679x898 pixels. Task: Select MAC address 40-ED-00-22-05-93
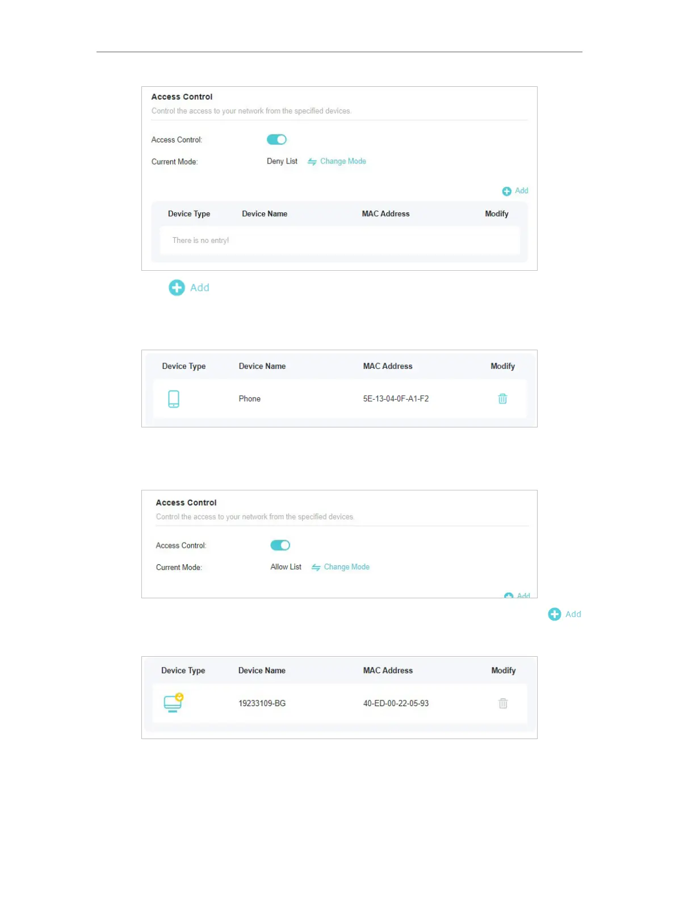(x=396, y=703)
